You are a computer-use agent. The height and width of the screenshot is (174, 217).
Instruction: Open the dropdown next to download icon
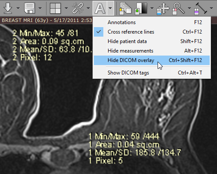click(18, 8)
